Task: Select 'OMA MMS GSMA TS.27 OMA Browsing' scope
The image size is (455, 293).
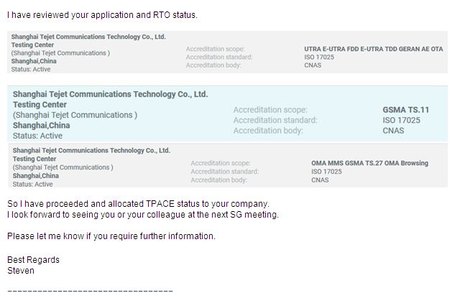Action: (x=369, y=163)
